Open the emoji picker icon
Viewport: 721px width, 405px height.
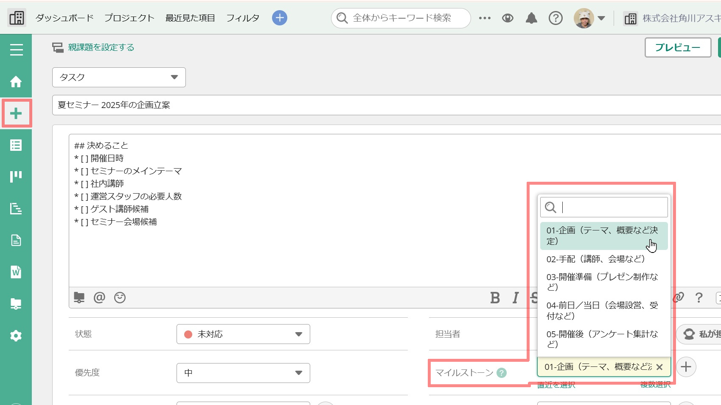pyautogui.click(x=120, y=297)
